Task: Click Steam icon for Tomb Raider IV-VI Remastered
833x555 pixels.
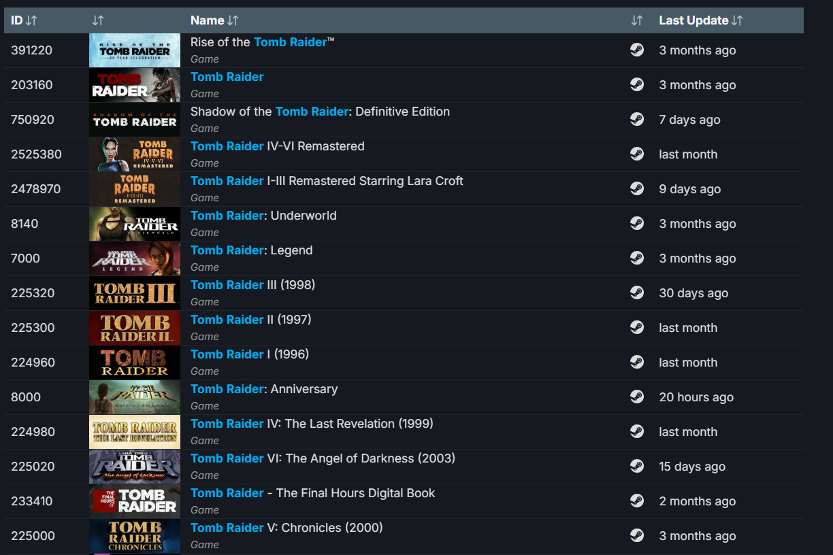Action: pyautogui.click(x=637, y=154)
